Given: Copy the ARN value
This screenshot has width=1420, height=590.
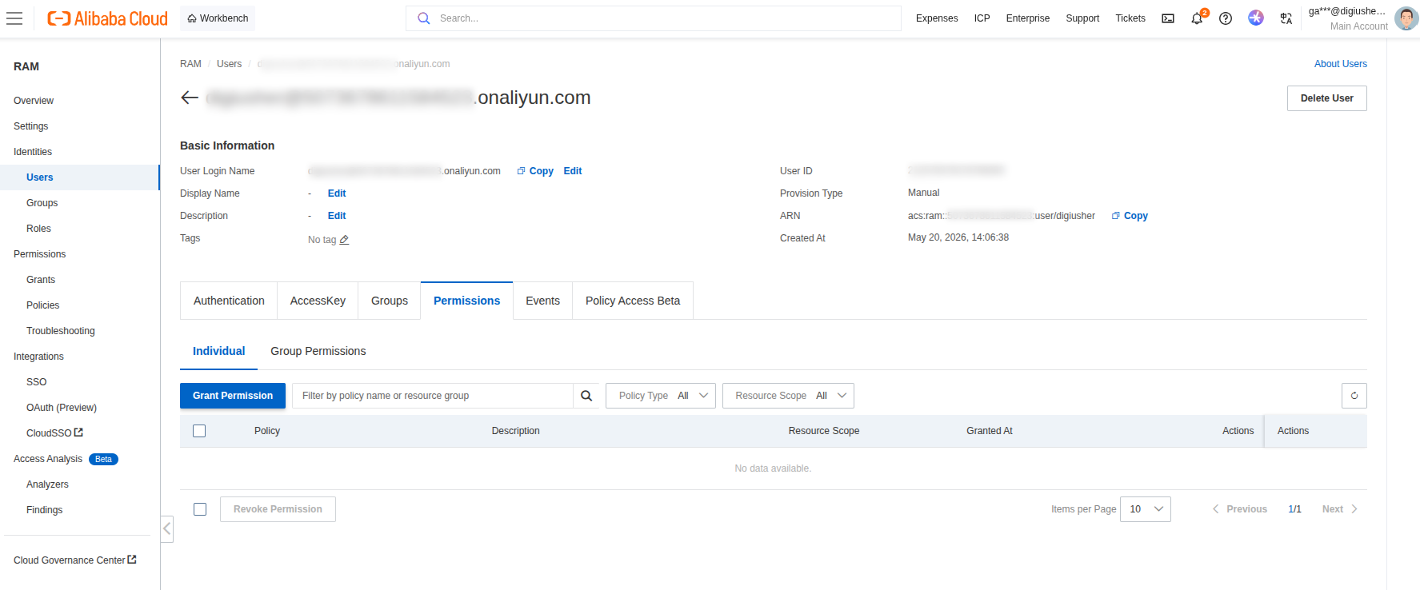Looking at the screenshot, I should pos(1130,216).
